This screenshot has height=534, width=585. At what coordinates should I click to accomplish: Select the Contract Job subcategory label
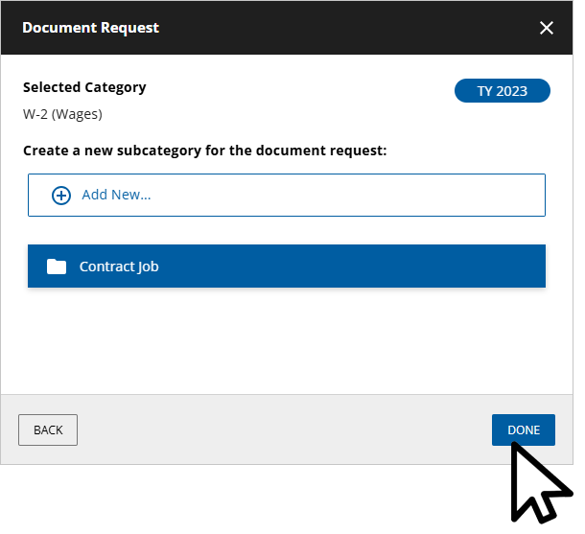click(119, 267)
